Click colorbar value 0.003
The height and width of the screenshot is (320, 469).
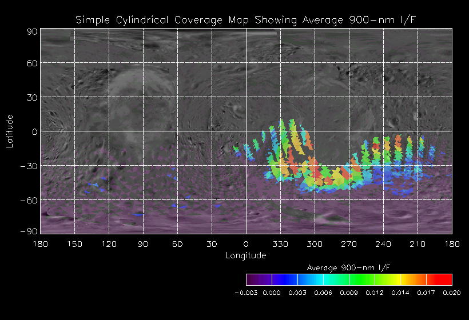click(x=297, y=293)
